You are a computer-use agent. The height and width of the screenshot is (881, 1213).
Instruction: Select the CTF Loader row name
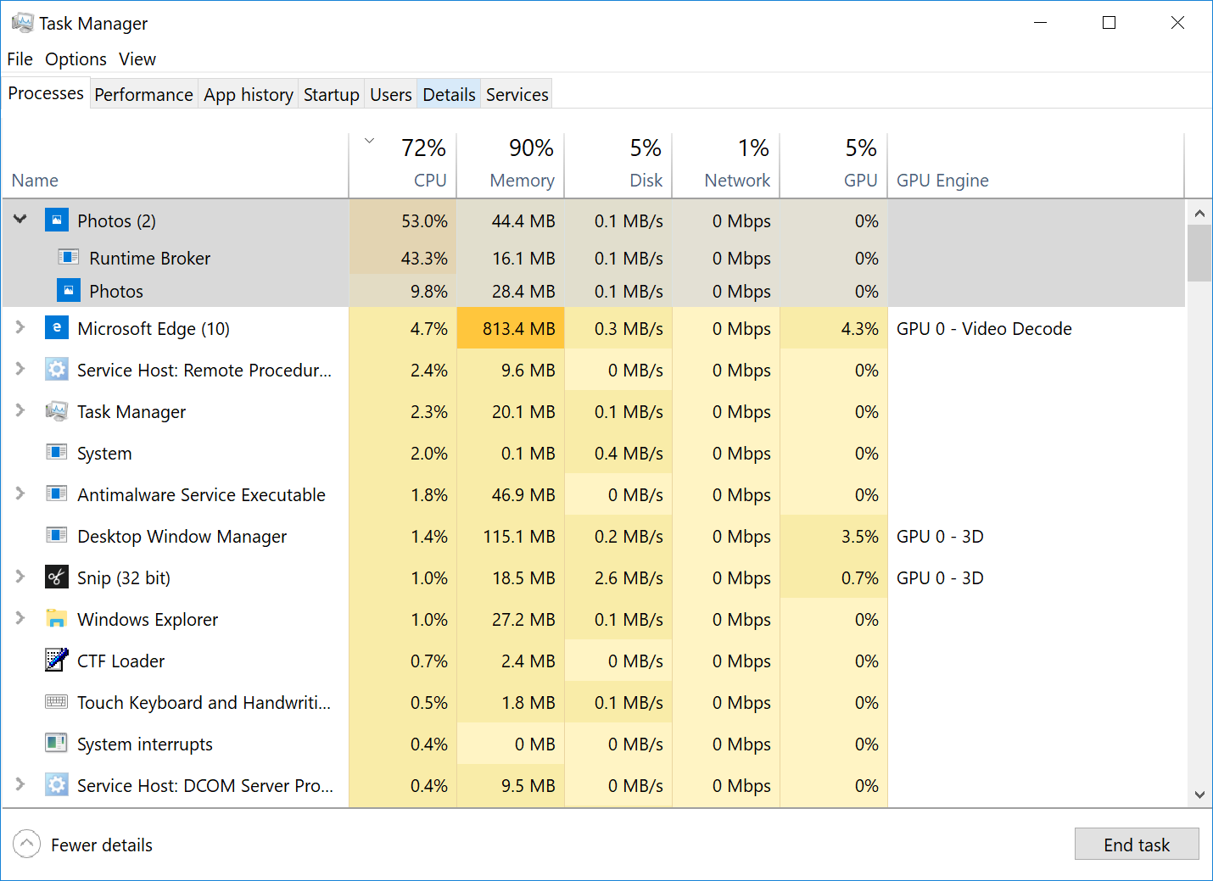120,661
